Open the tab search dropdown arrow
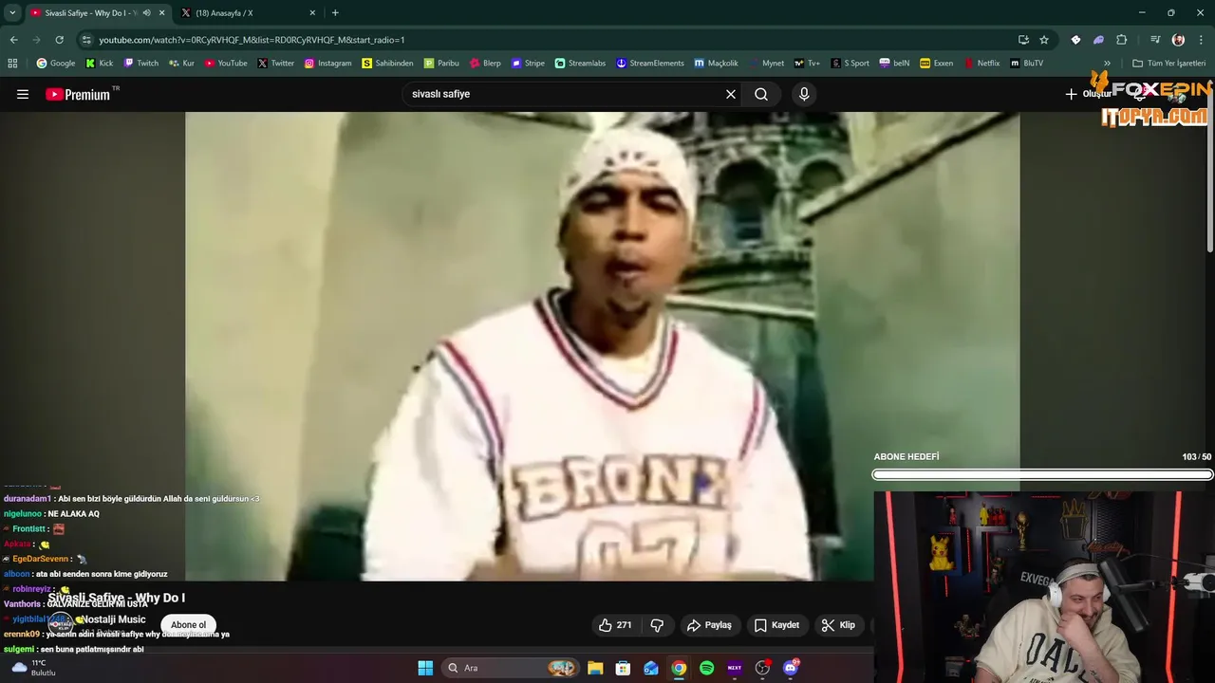 [12, 13]
